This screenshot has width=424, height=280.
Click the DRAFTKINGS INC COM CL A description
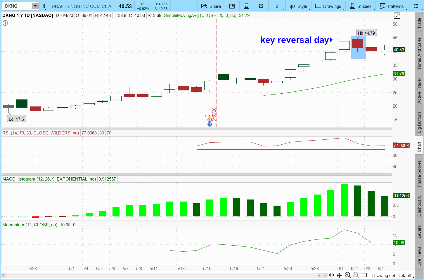82,6
